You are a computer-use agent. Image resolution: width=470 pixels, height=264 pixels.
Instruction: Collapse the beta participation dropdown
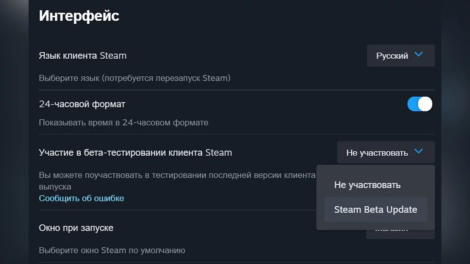385,152
